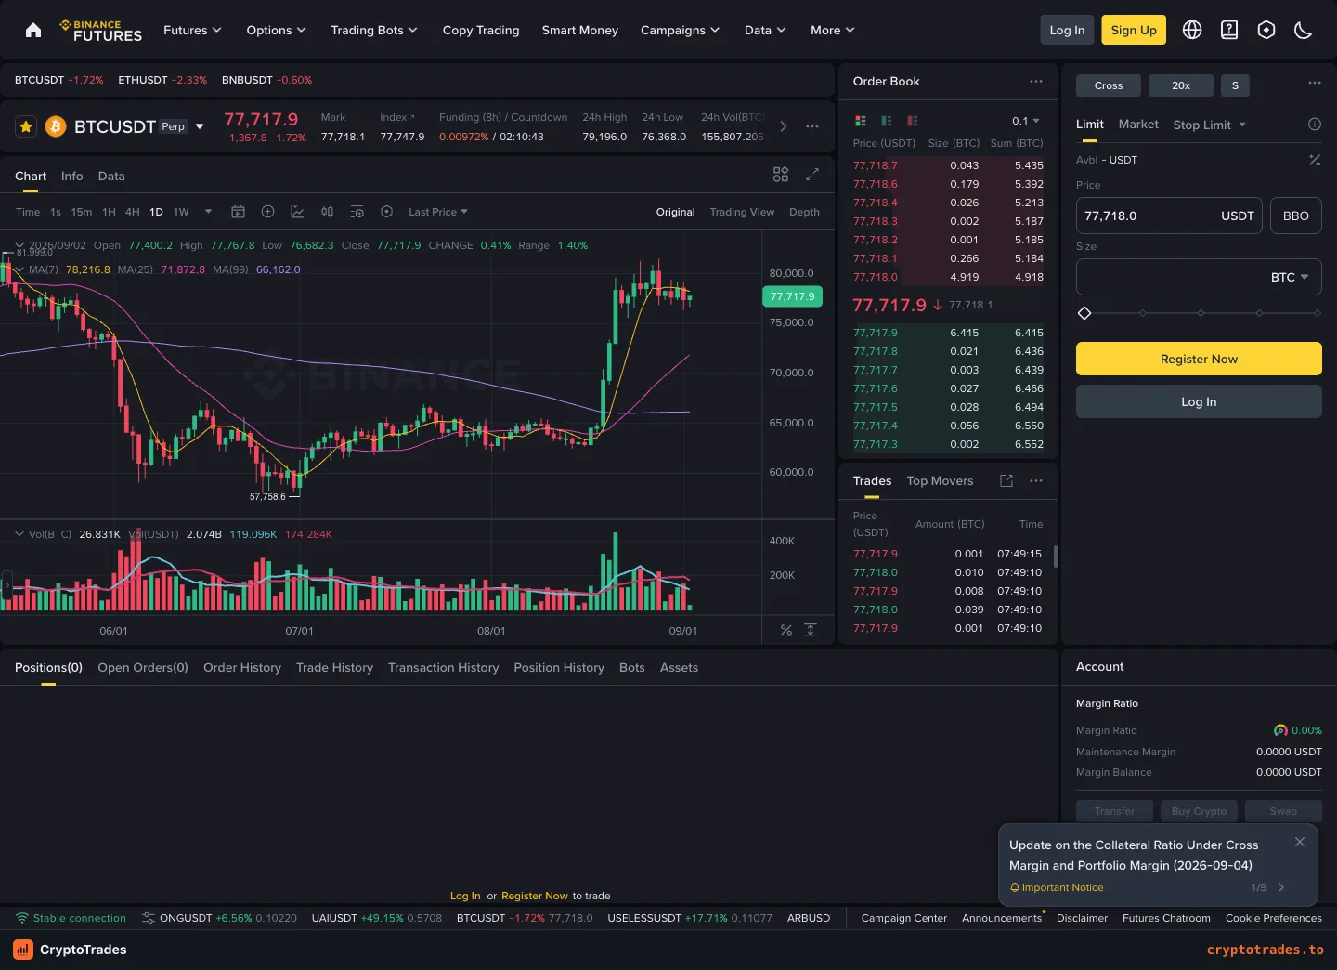Go to next notice arrow

coord(1281,887)
